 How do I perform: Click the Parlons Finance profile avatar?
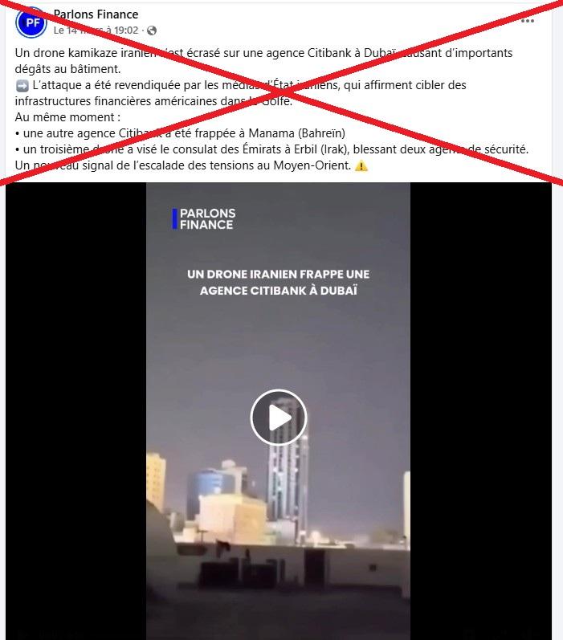[31, 22]
